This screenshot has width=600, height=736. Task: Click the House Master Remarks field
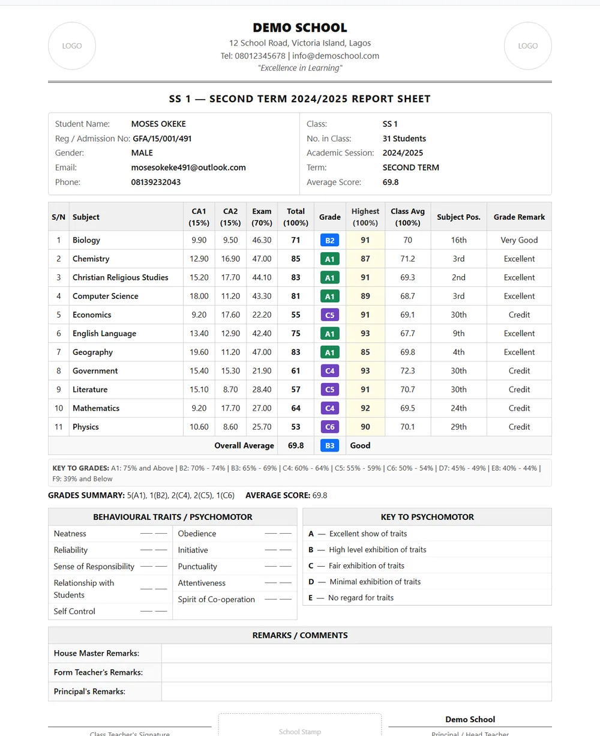pyautogui.click(x=356, y=653)
